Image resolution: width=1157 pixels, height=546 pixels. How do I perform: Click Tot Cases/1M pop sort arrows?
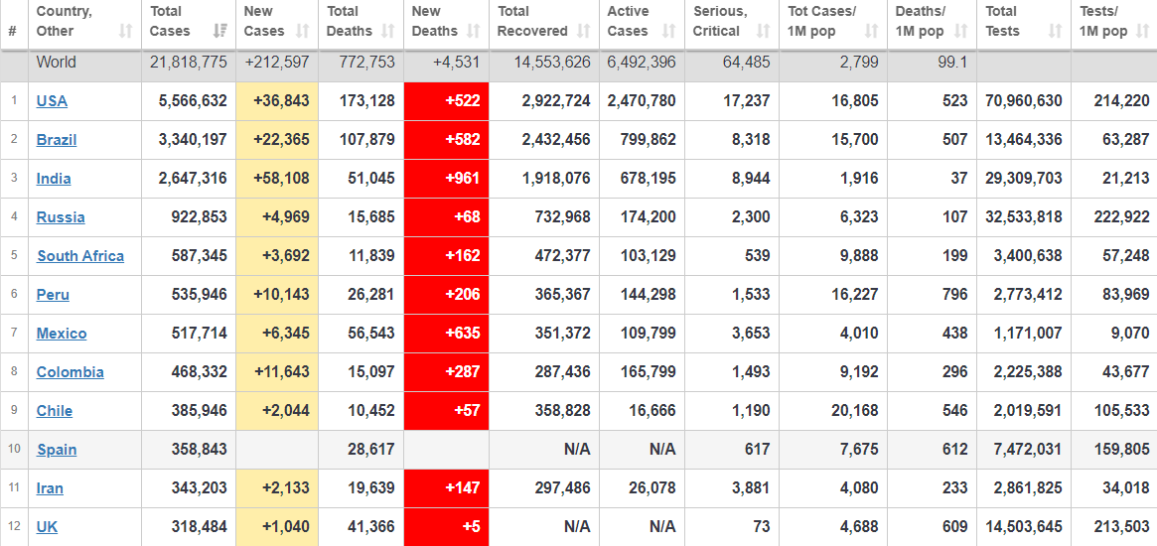pos(872,31)
